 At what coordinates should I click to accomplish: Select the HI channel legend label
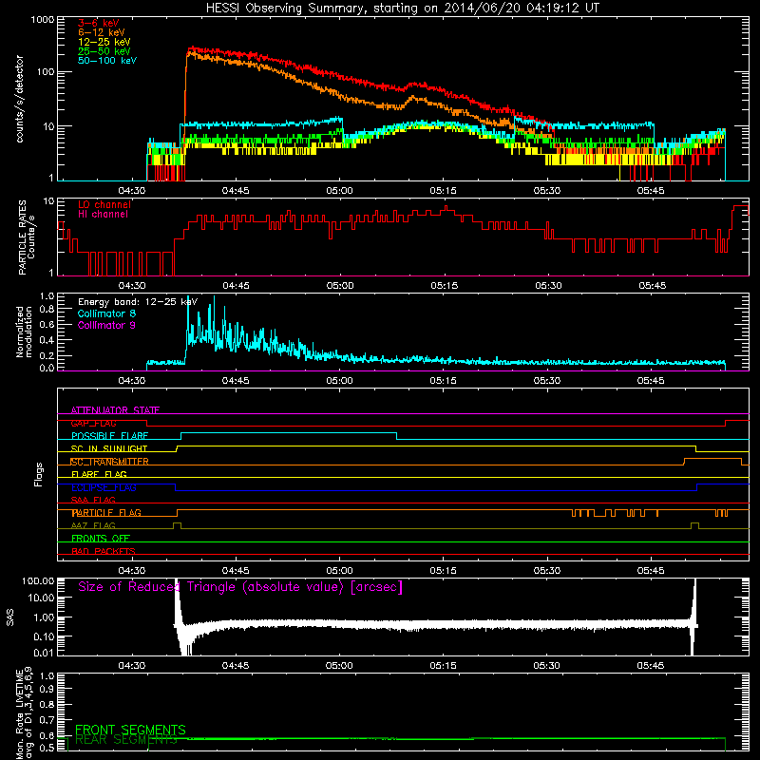tap(104, 214)
